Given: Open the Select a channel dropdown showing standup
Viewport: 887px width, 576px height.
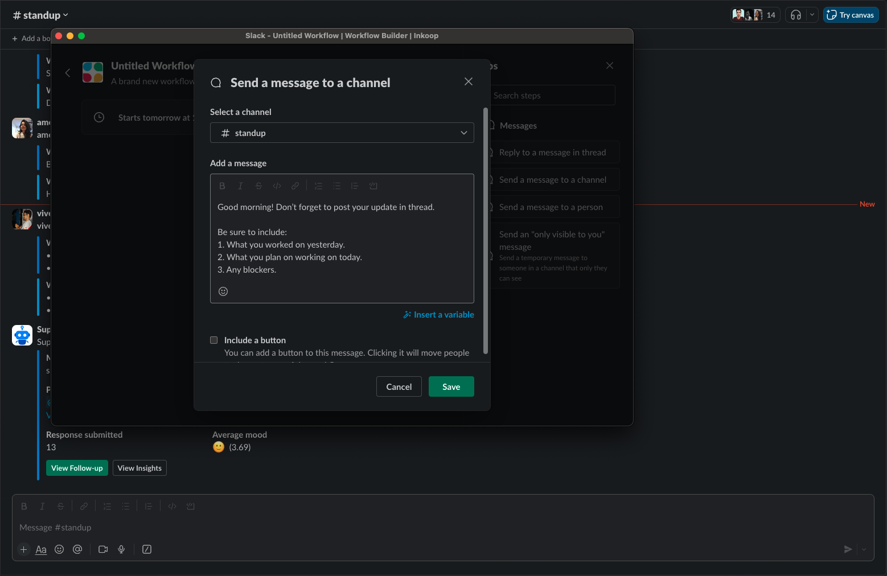Looking at the screenshot, I should click(x=342, y=133).
